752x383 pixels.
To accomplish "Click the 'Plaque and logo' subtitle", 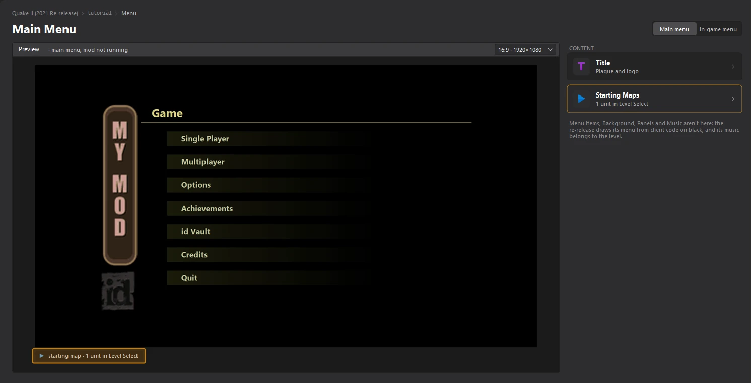I will (x=617, y=72).
